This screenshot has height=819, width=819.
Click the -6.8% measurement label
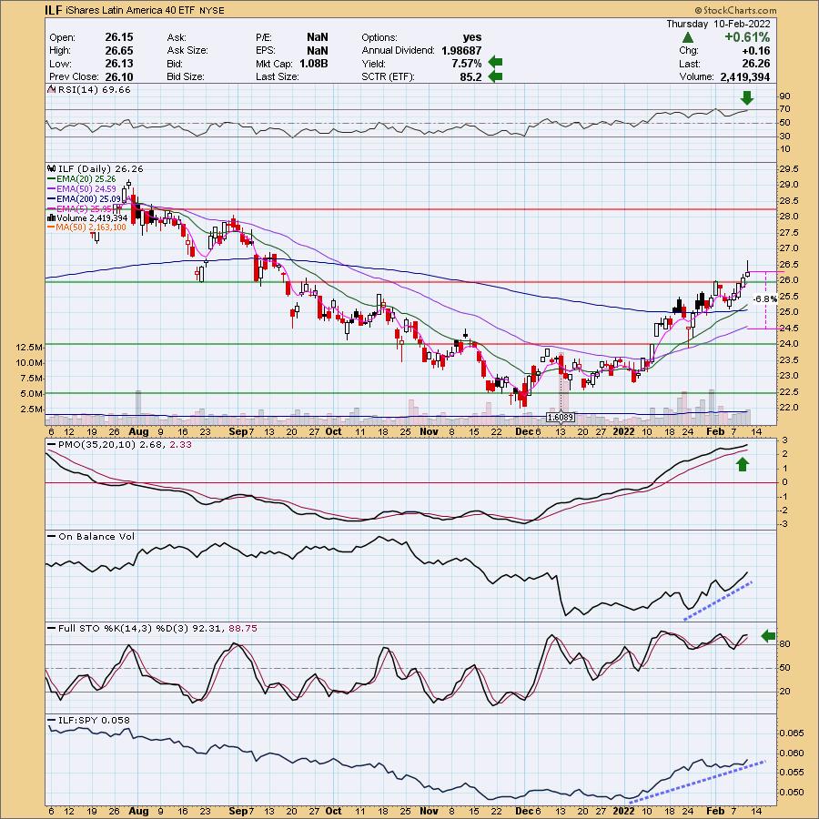(x=765, y=299)
